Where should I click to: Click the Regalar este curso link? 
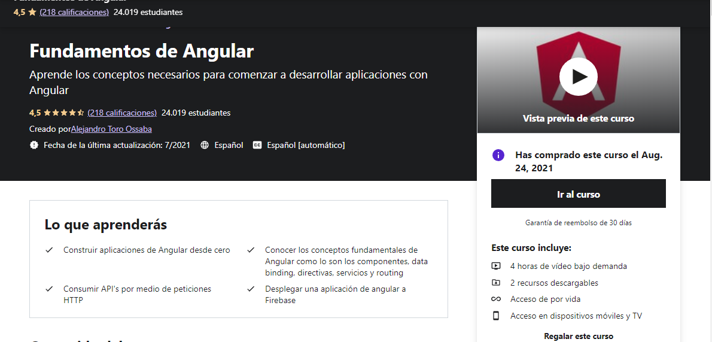[578, 337]
